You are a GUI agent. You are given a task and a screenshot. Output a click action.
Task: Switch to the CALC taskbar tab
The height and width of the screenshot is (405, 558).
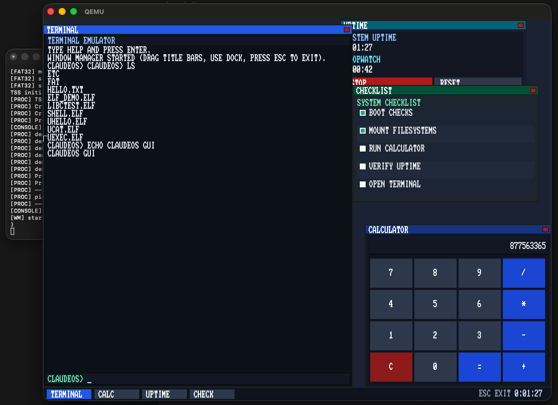(x=116, y=394)
